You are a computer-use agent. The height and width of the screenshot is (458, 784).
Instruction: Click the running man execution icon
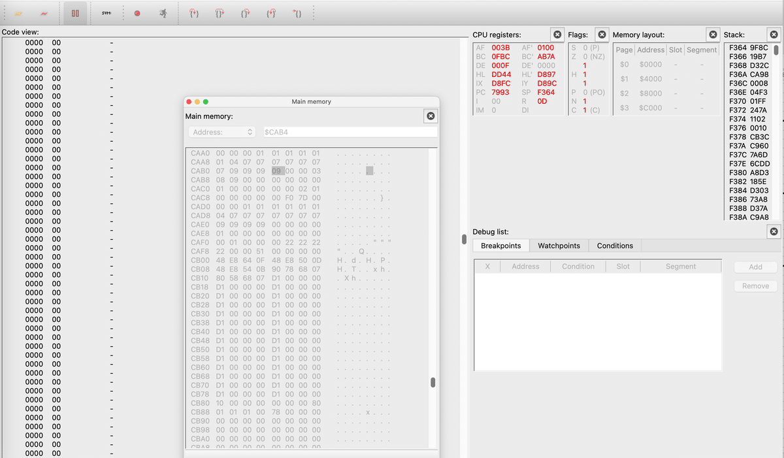point(162,13)
